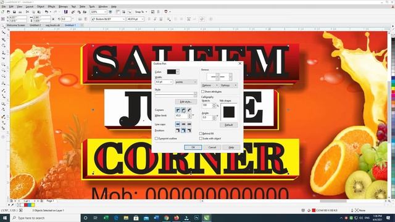Viewport: 395px width, 222px height.
Task: Click the full-screen preview icon
Action: coord(110,12)
